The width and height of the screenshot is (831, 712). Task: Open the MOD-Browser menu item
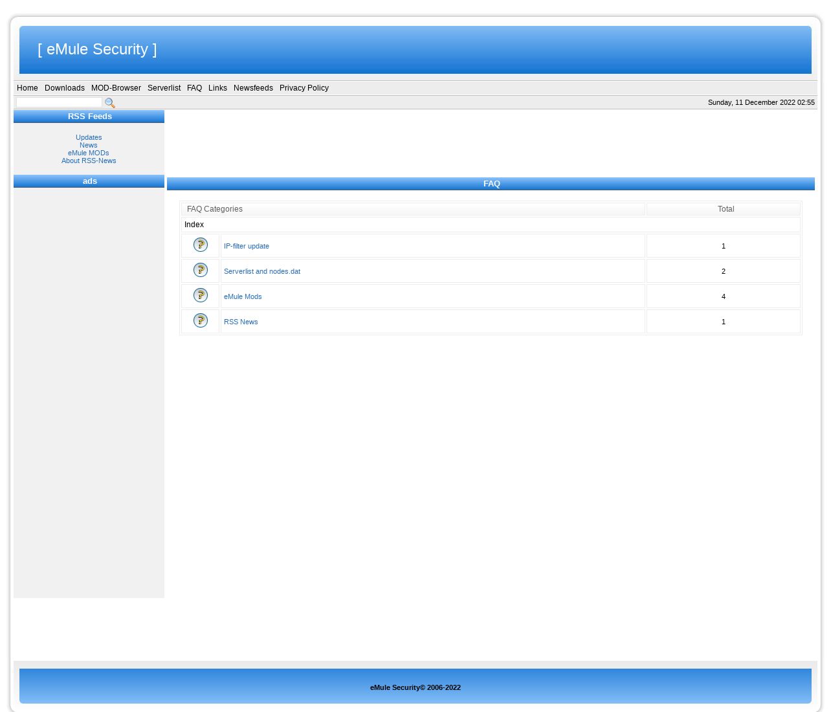(x=116, y=88)
